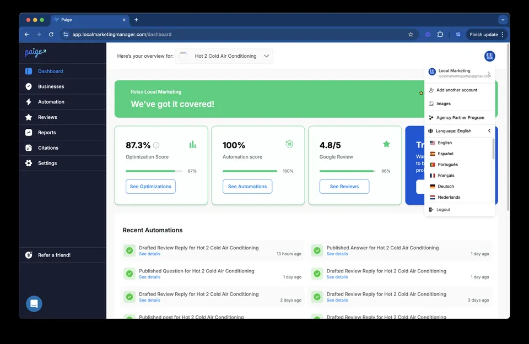Reload the page with the refresh icon

pyautogui.click(x=51, y=34)
